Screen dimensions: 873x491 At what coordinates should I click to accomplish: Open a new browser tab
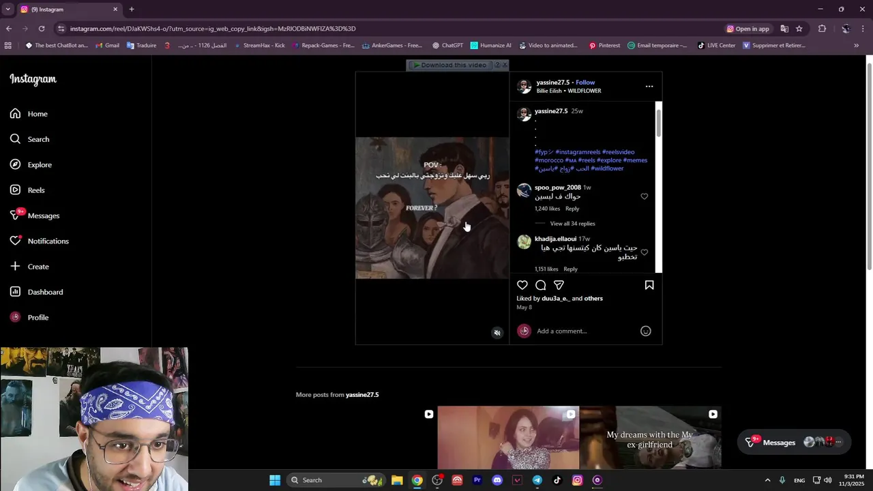(x=132, y=10)
